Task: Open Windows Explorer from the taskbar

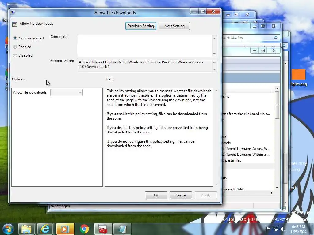Action: [x=26, y=229]
